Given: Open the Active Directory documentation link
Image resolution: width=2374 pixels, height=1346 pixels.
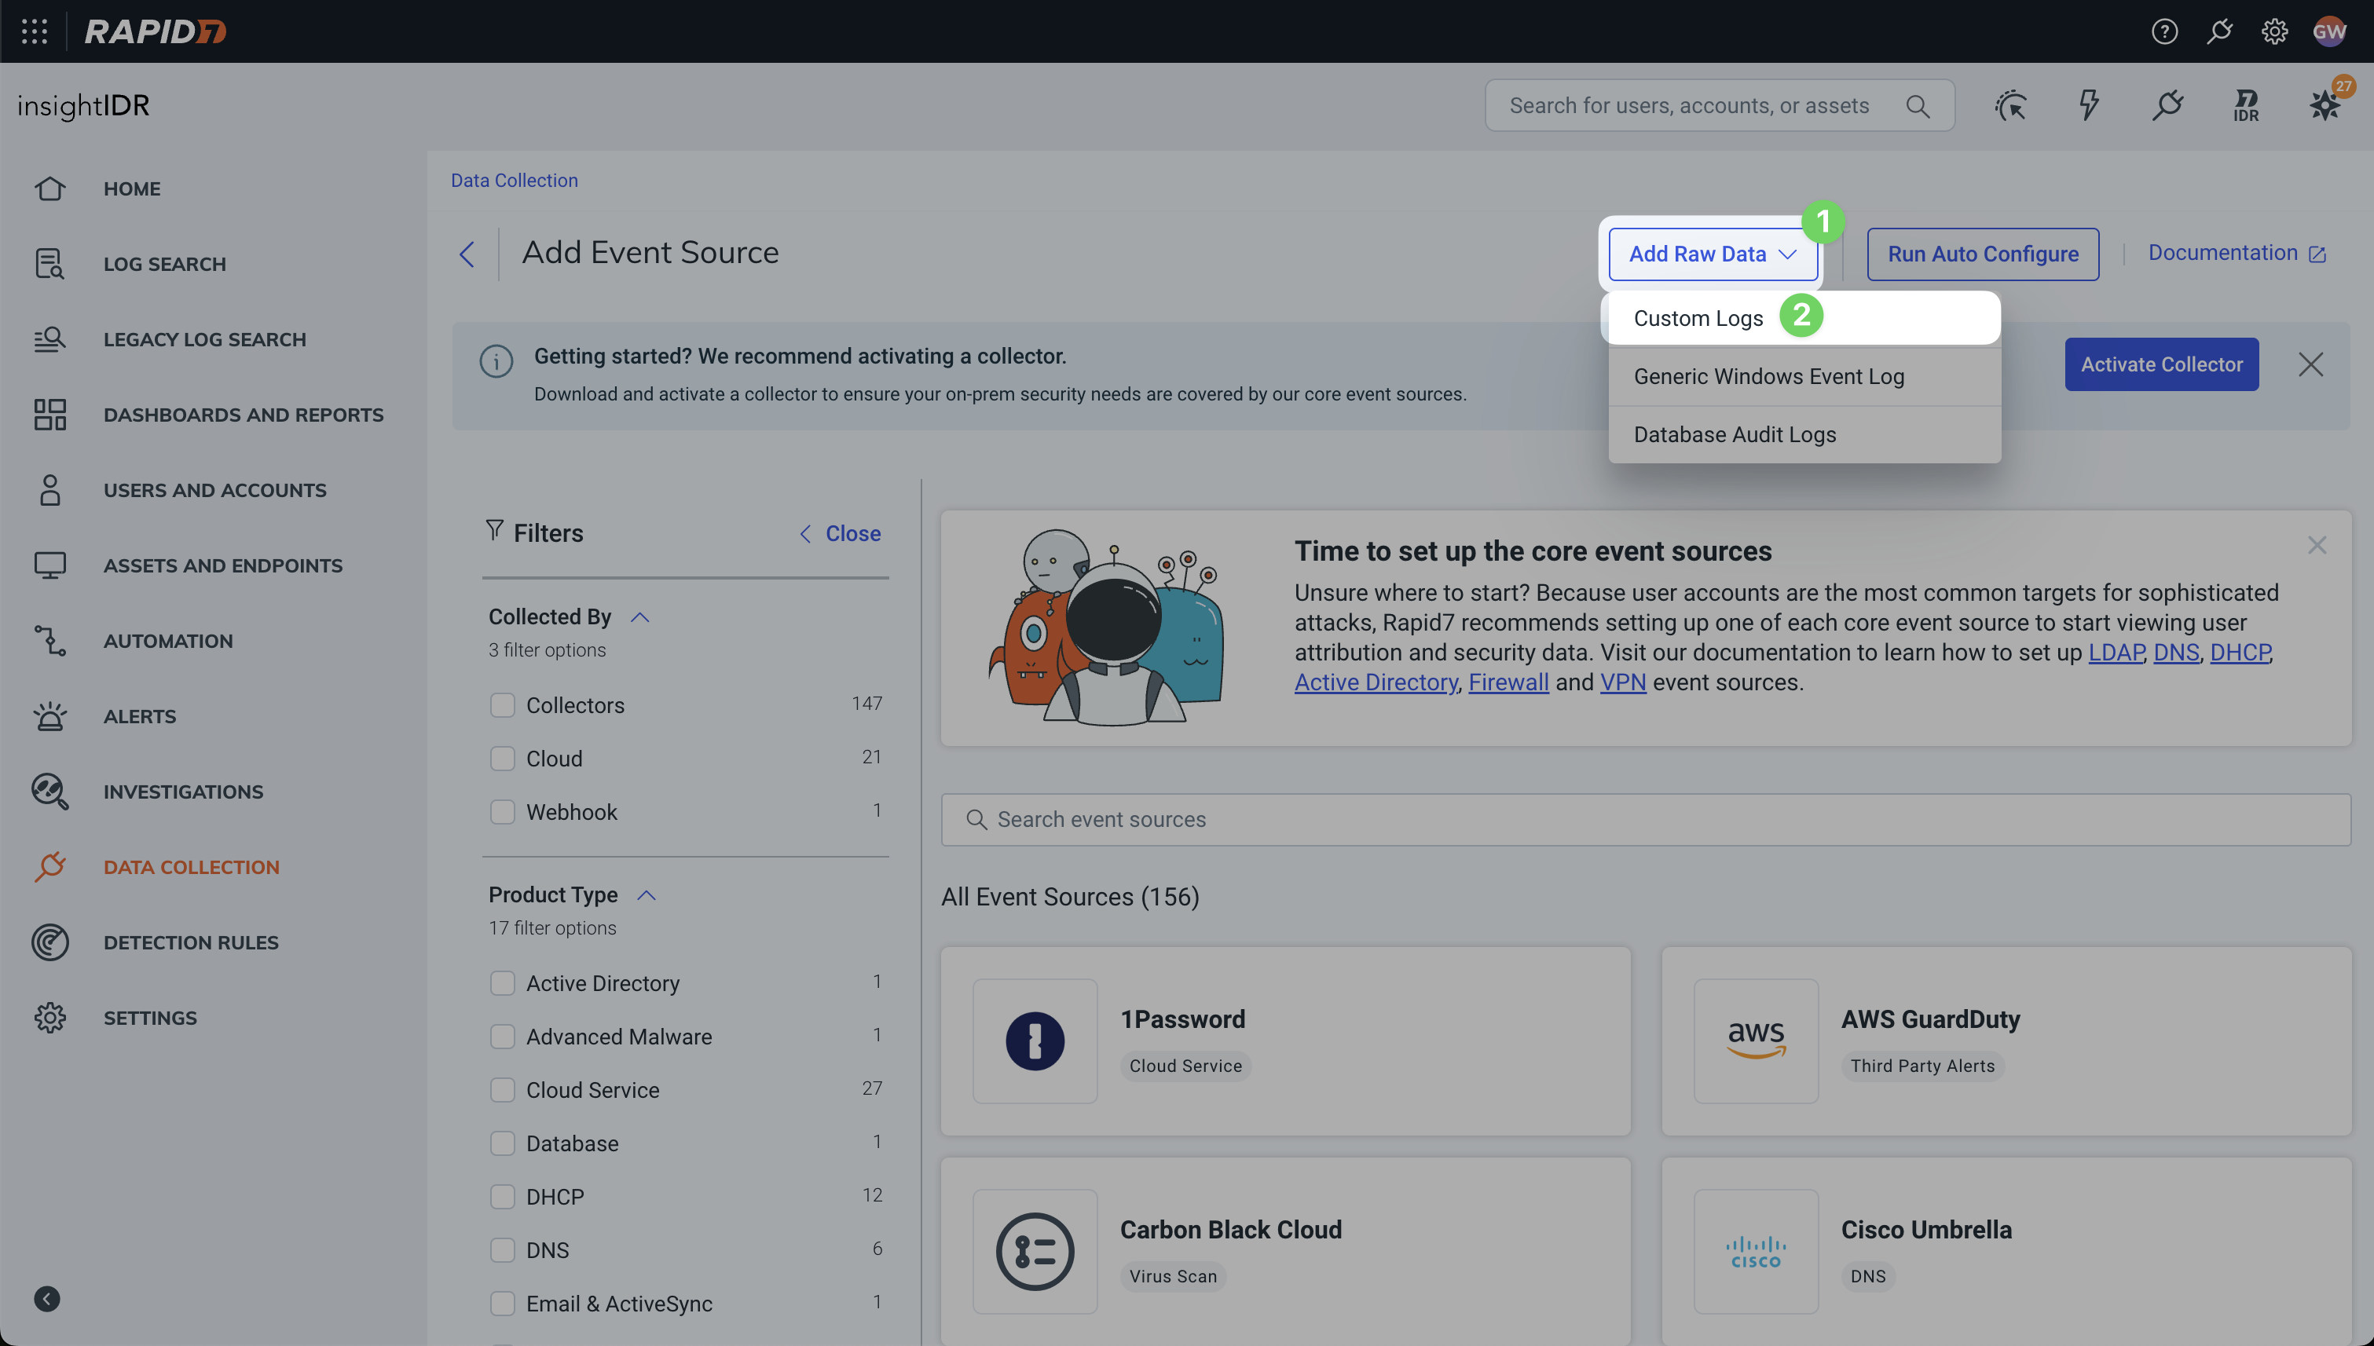Looking at the screenshot, I should click(x=1376, y=682).
